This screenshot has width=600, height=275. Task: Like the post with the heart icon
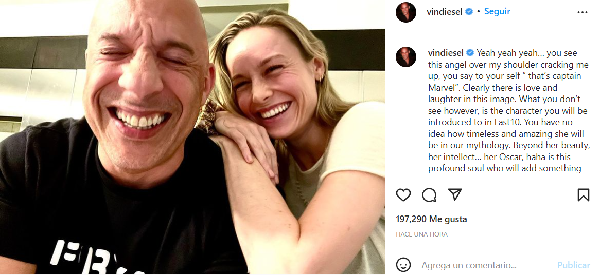pyautogui.click(x=403, y=195)
